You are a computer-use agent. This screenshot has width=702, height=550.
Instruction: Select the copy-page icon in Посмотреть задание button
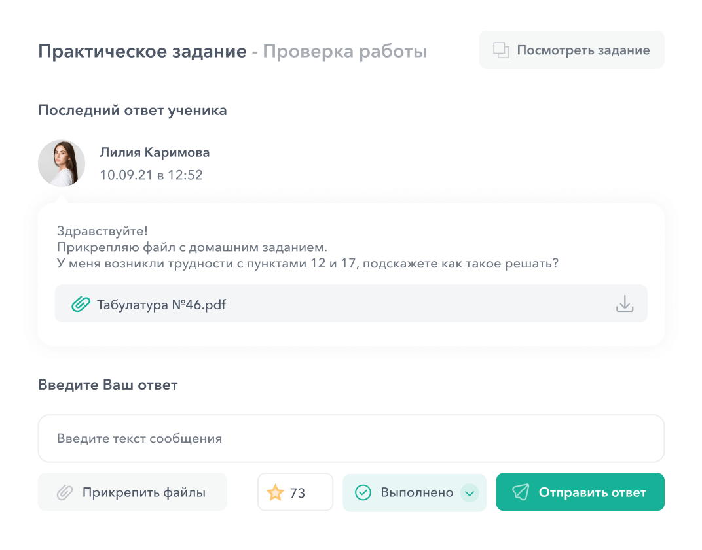(x=501, y=49)
